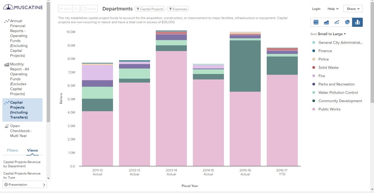Switch to the Filters tab
This screenshot has width=374, height=193.
point(12,150)
